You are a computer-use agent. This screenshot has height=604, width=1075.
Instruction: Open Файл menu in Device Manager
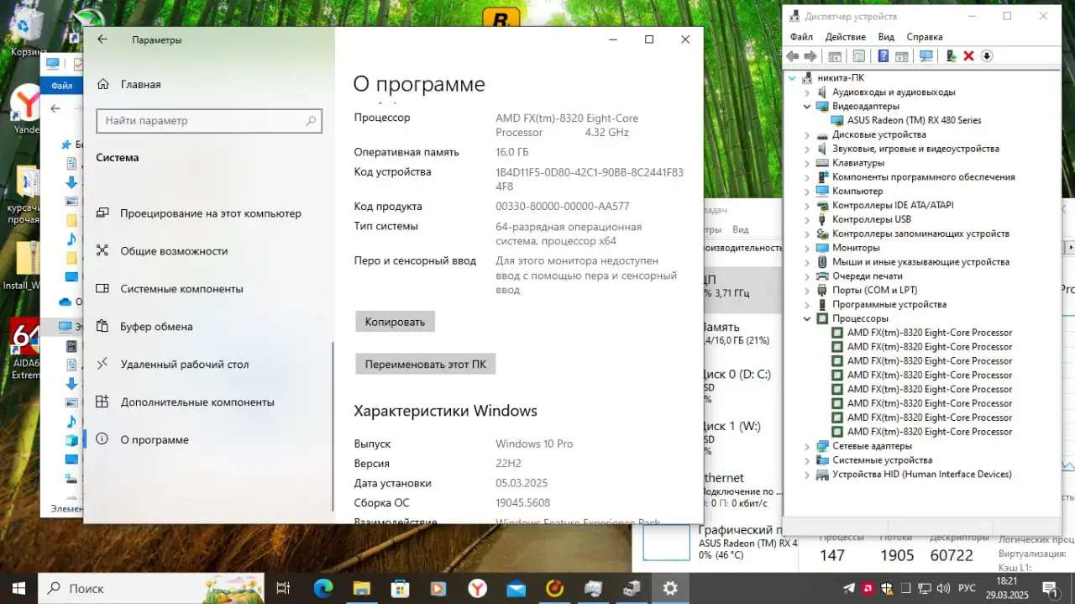[x=801, y=37]
